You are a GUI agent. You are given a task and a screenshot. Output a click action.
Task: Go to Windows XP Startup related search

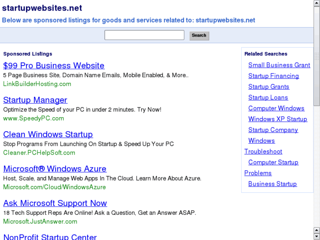pos(277,119)
